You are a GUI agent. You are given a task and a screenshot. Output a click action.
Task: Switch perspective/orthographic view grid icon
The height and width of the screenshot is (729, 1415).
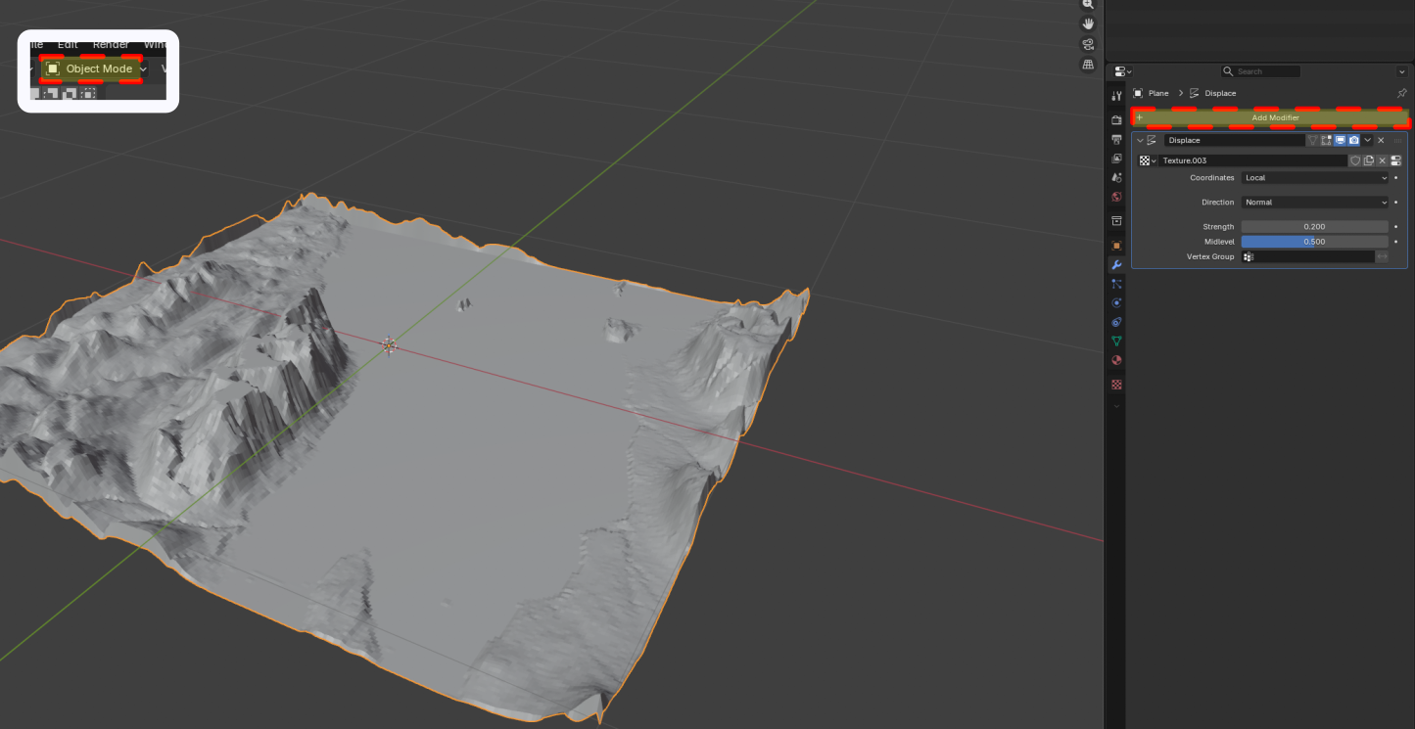1088,65
